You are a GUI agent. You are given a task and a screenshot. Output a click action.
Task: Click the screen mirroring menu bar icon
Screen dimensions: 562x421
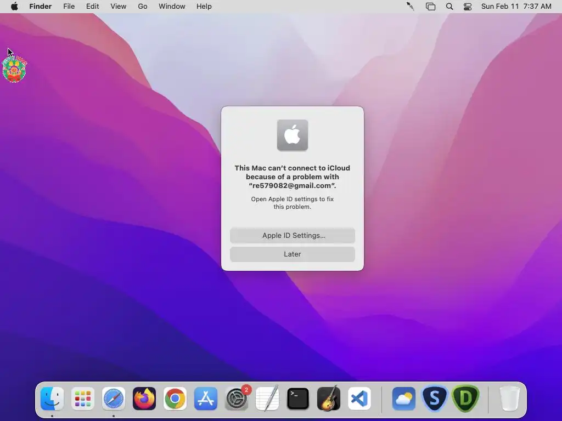[430, 7]
